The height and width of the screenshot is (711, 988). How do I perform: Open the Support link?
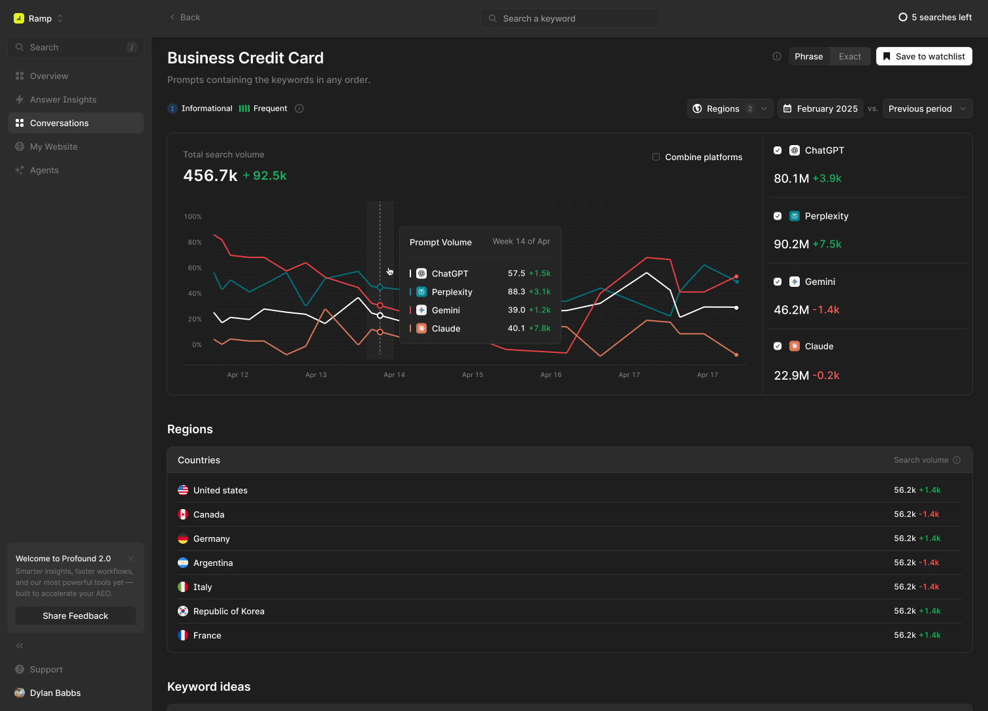tap(76, 669)
